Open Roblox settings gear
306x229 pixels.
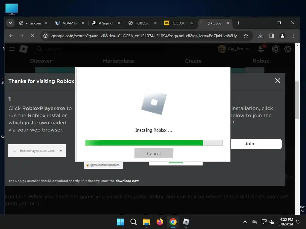tap(288, 49)
